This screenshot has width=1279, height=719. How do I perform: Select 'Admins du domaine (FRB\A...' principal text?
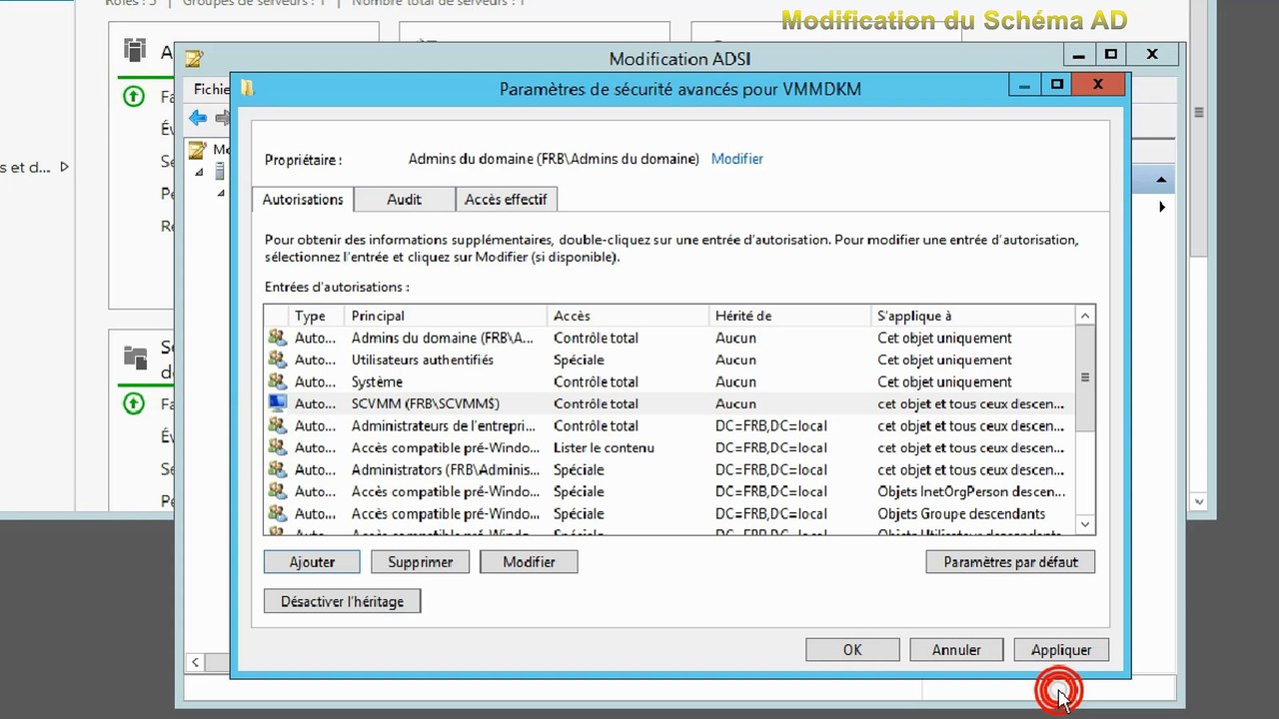[x=443, y=338]
